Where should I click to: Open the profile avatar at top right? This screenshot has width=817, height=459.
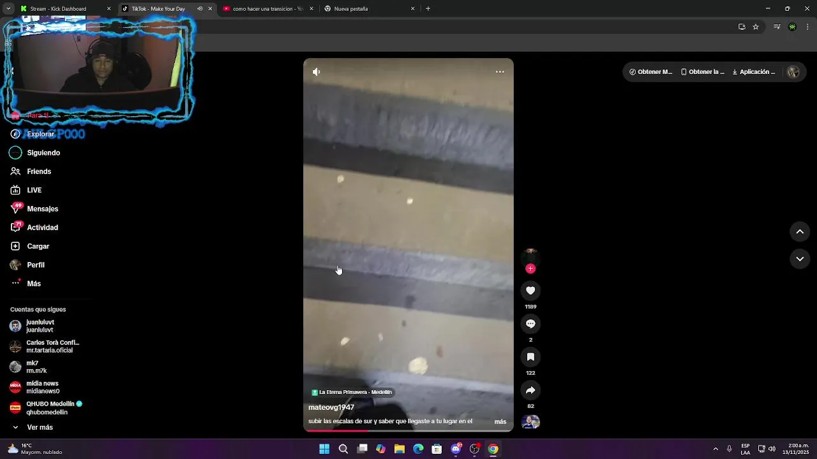[x=793, y=72]
